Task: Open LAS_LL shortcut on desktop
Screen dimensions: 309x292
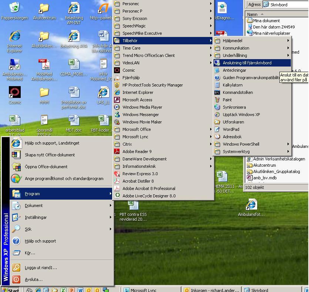Action: pyautogui.click(x=103, y=95)
